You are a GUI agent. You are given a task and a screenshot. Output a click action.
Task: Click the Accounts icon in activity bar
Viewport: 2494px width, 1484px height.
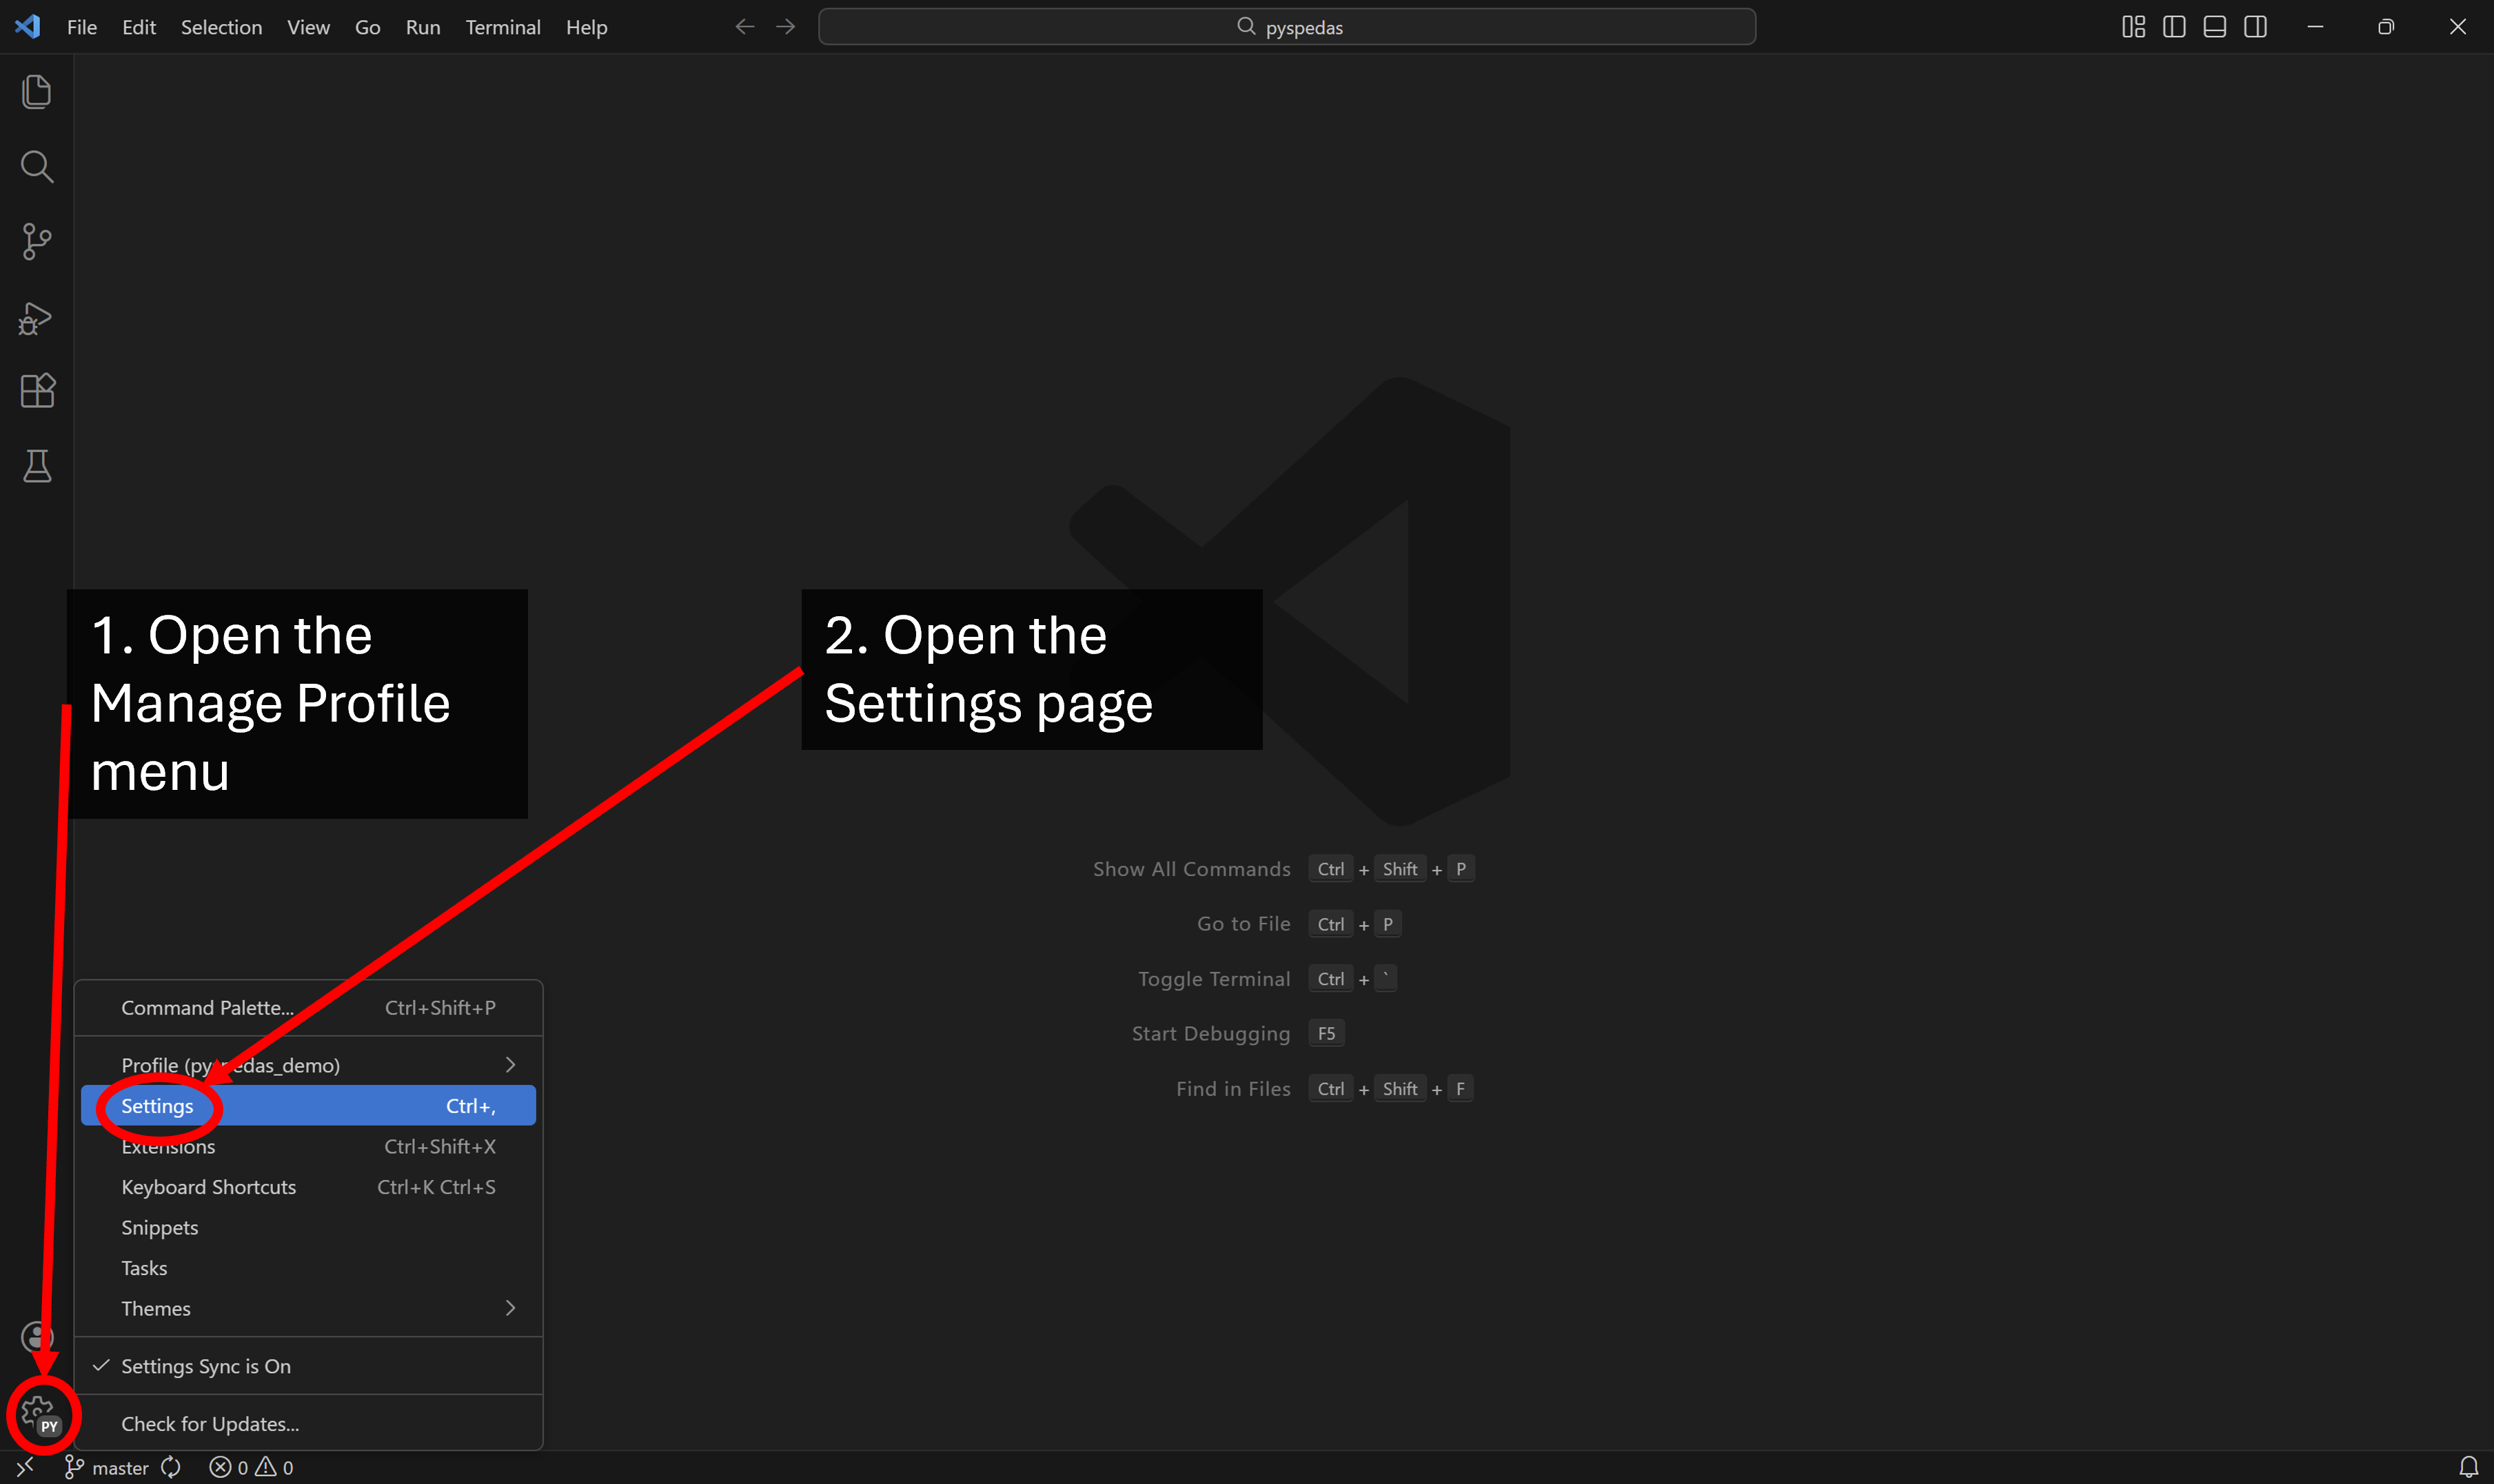point(37,1337)
